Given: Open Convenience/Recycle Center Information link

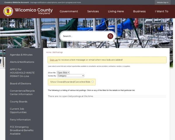Looking at the screenshot, I should point(22,92).
